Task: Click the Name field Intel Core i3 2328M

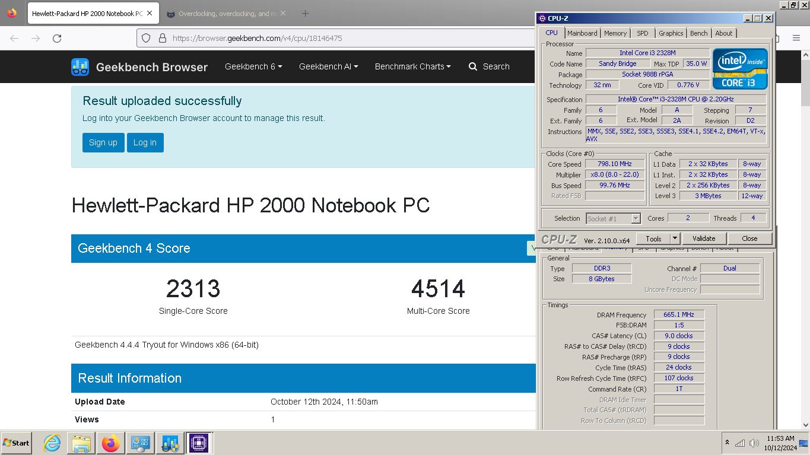Action: 647,53
